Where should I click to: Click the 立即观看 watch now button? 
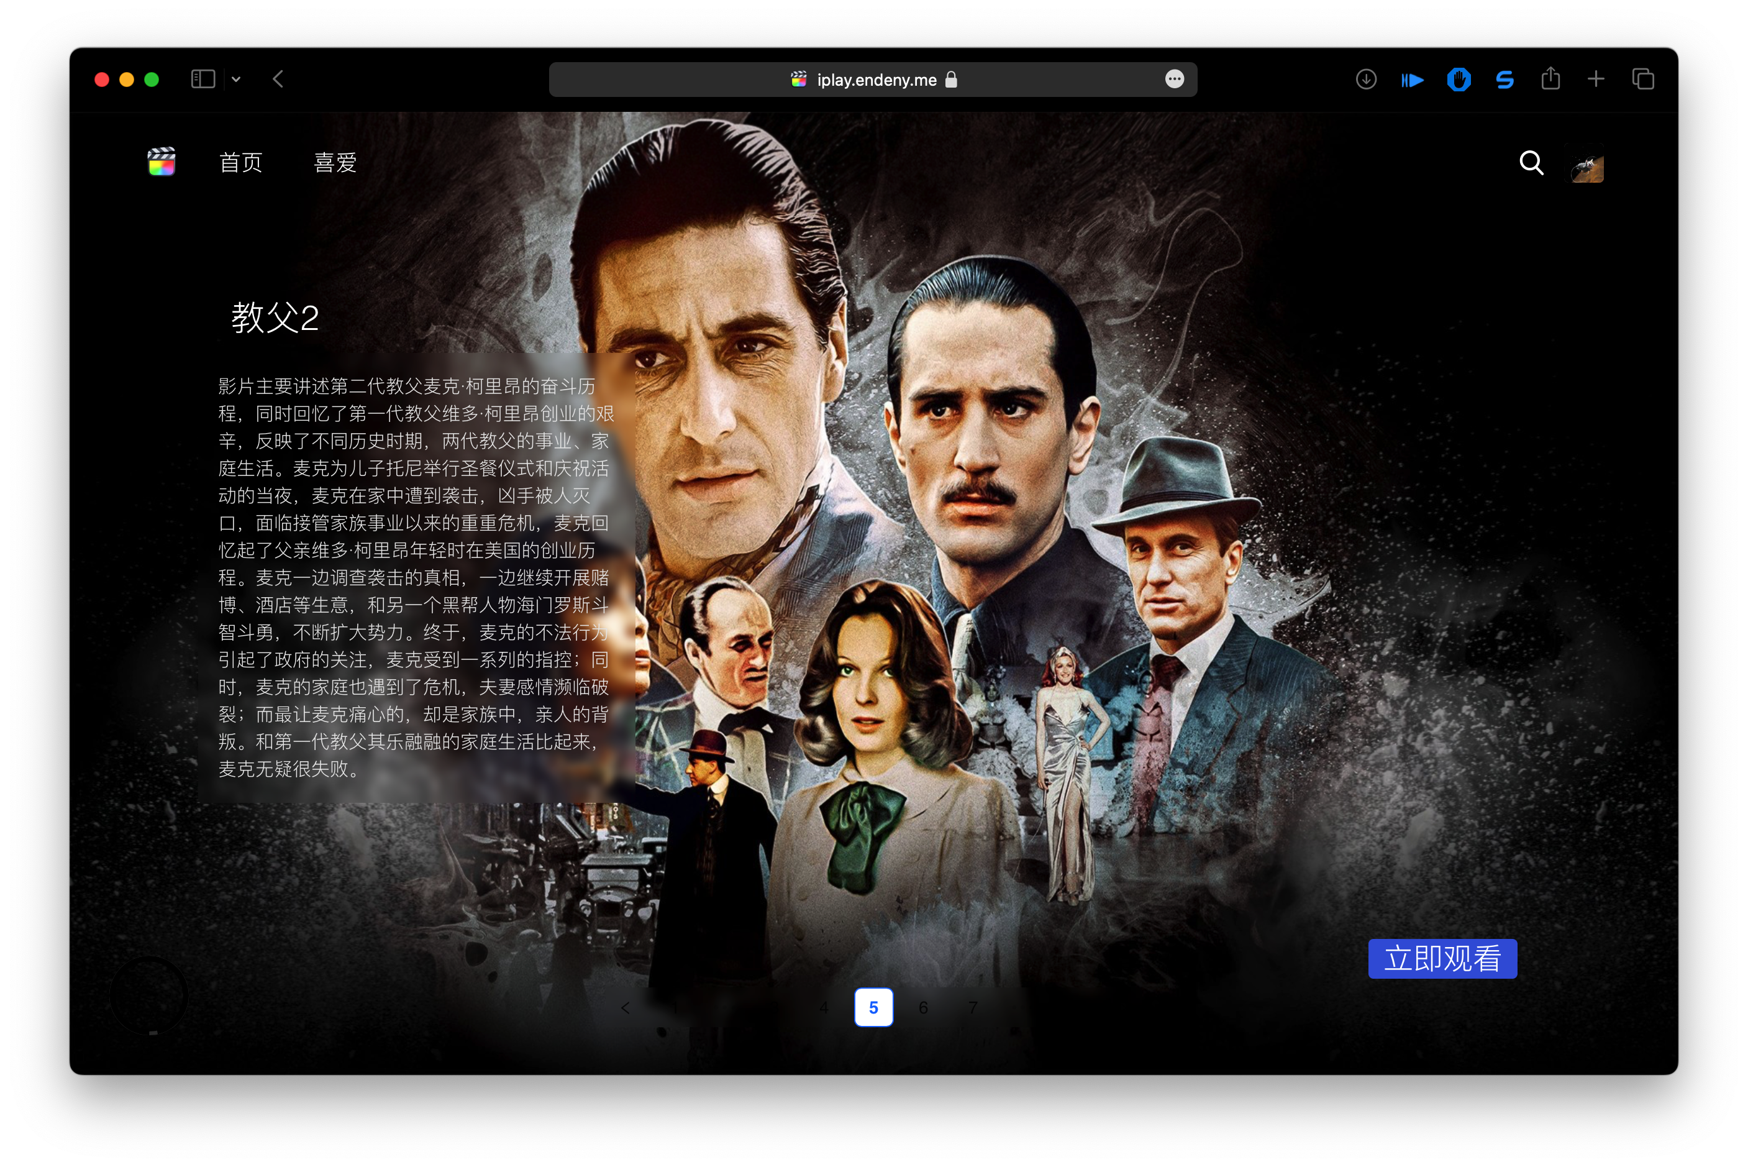coord(1442,959)
